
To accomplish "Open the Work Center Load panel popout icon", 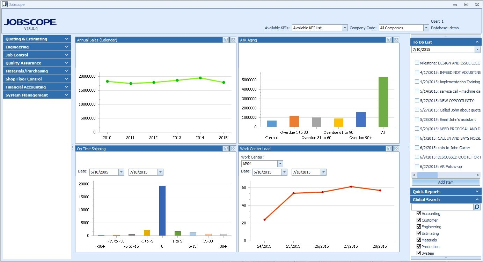I will pos(389,149).
